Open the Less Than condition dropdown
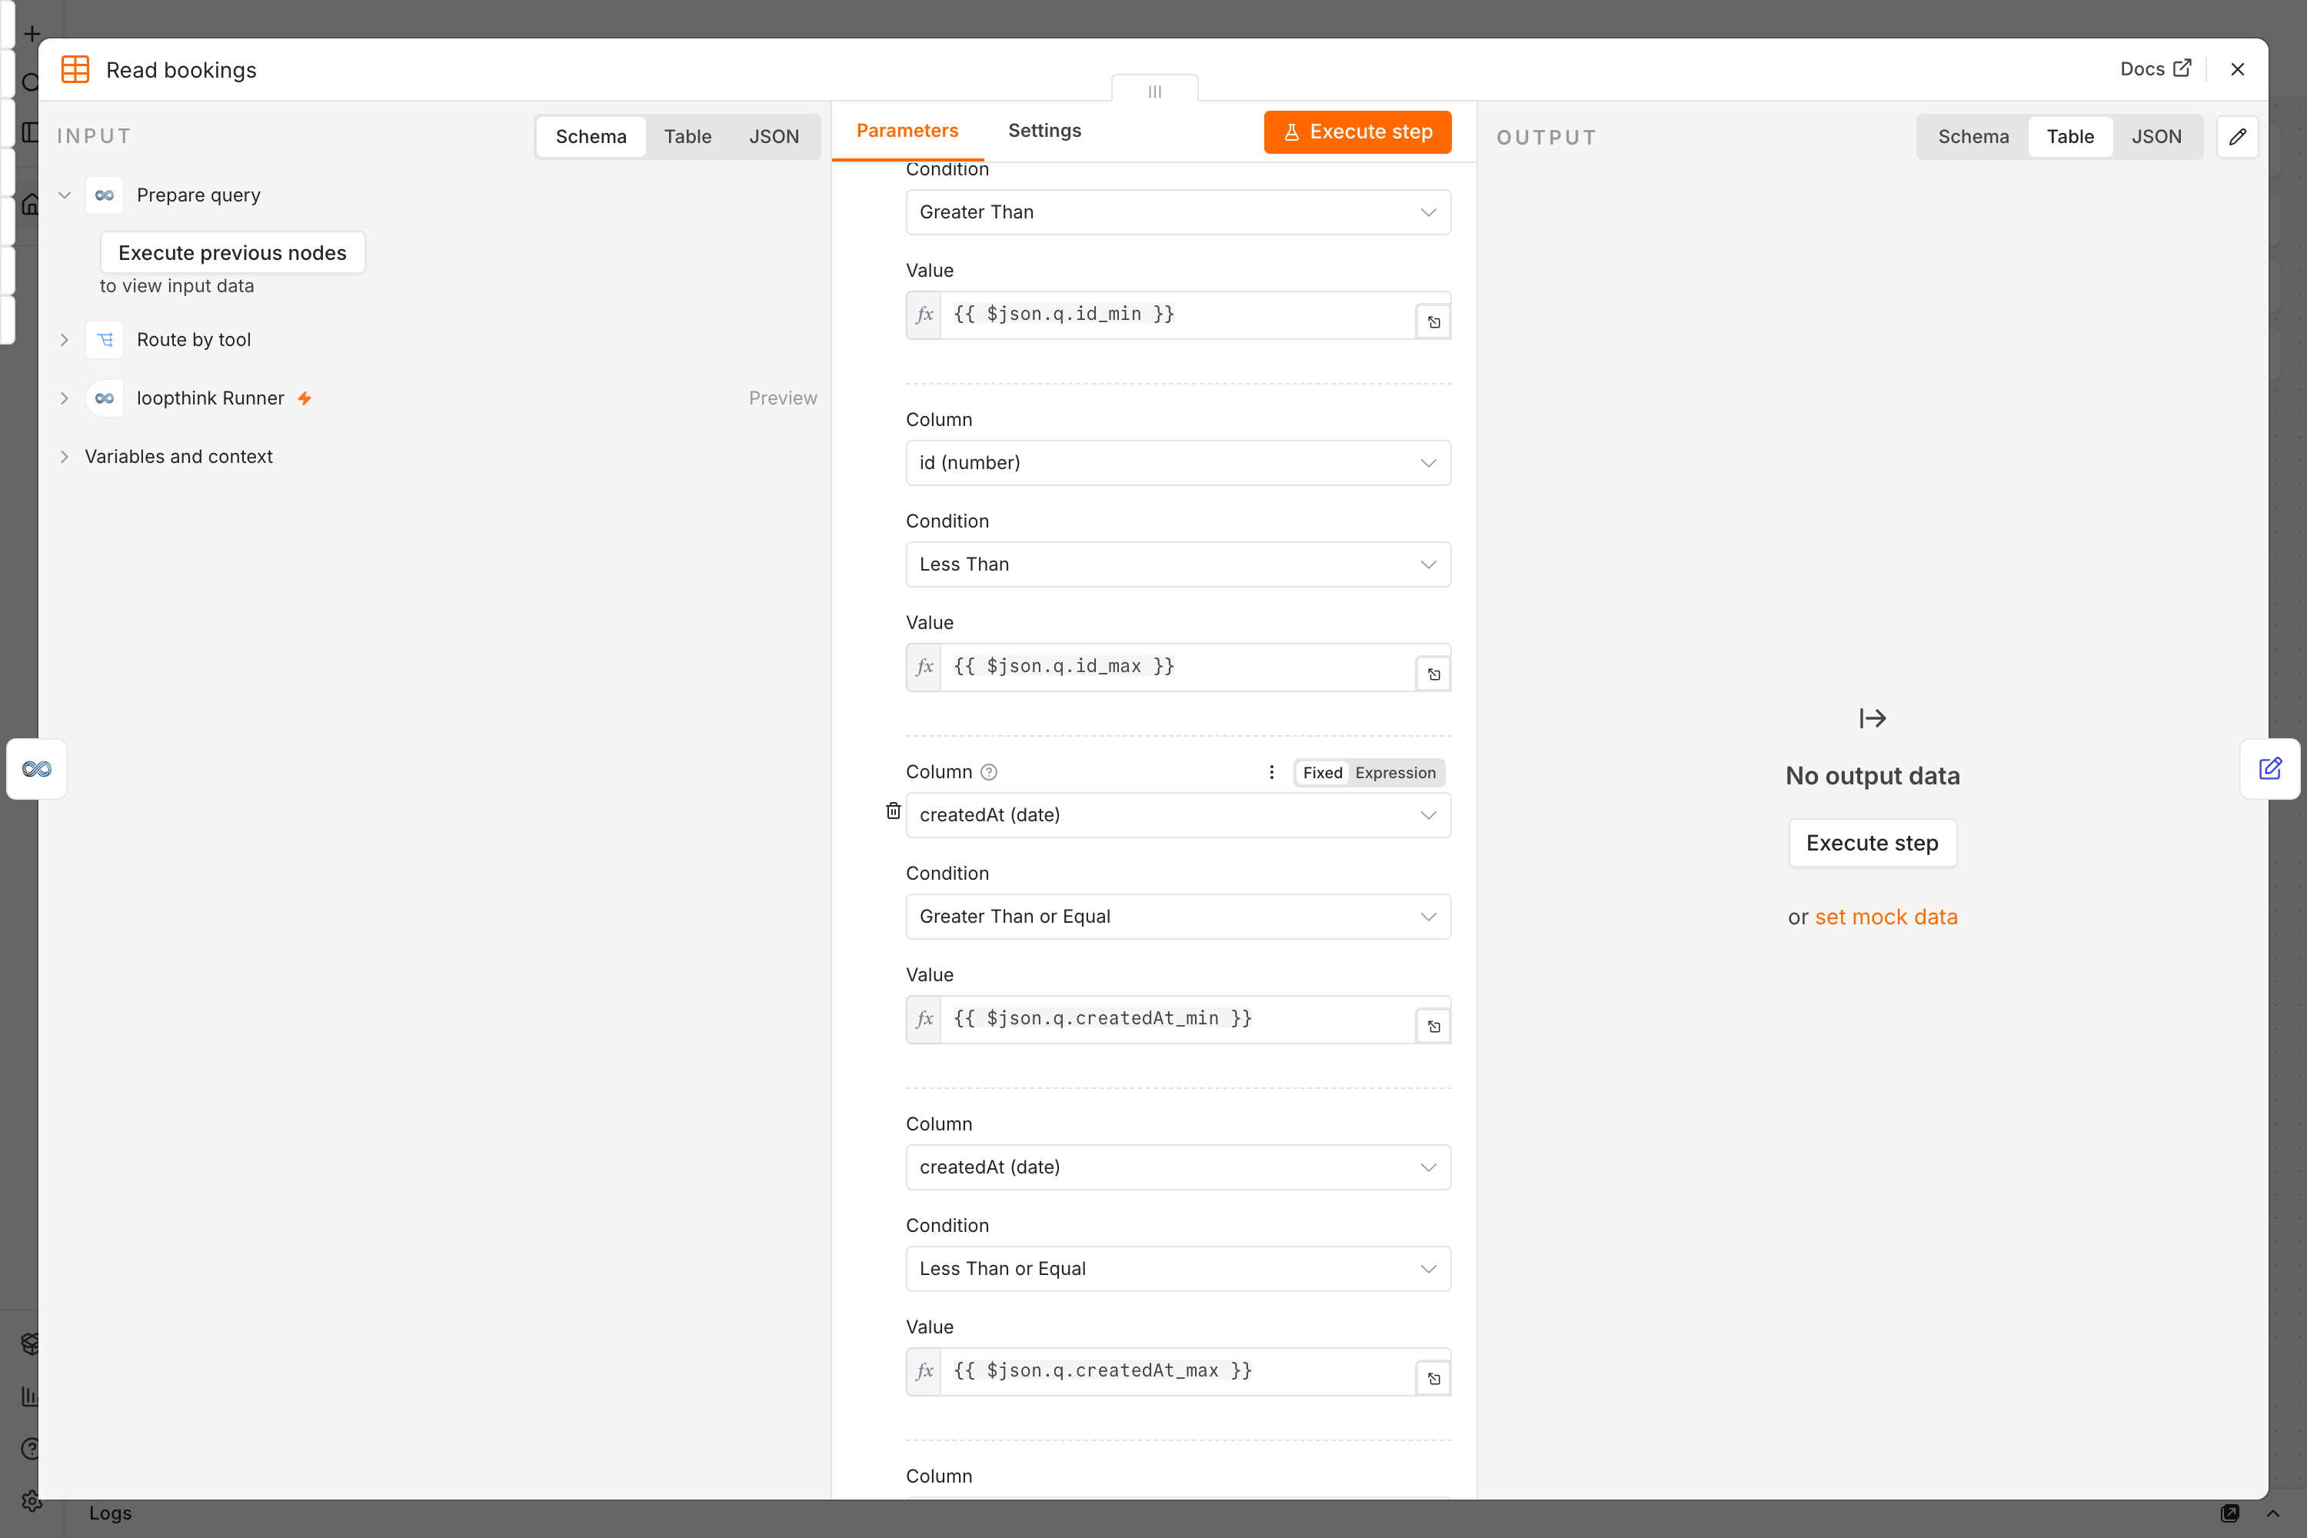Viewport: 2307px width, 1538px height. (1178, 564)
